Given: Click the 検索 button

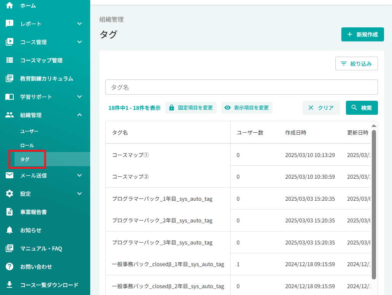Looking at the screenshot, I should [x=362, y=108].
